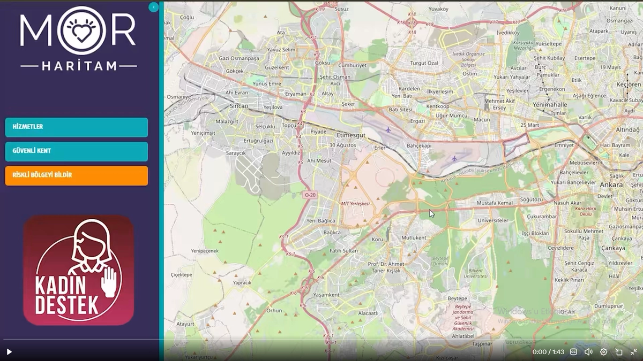
Task: Click the video progress bar
Action: pos(322,340)
